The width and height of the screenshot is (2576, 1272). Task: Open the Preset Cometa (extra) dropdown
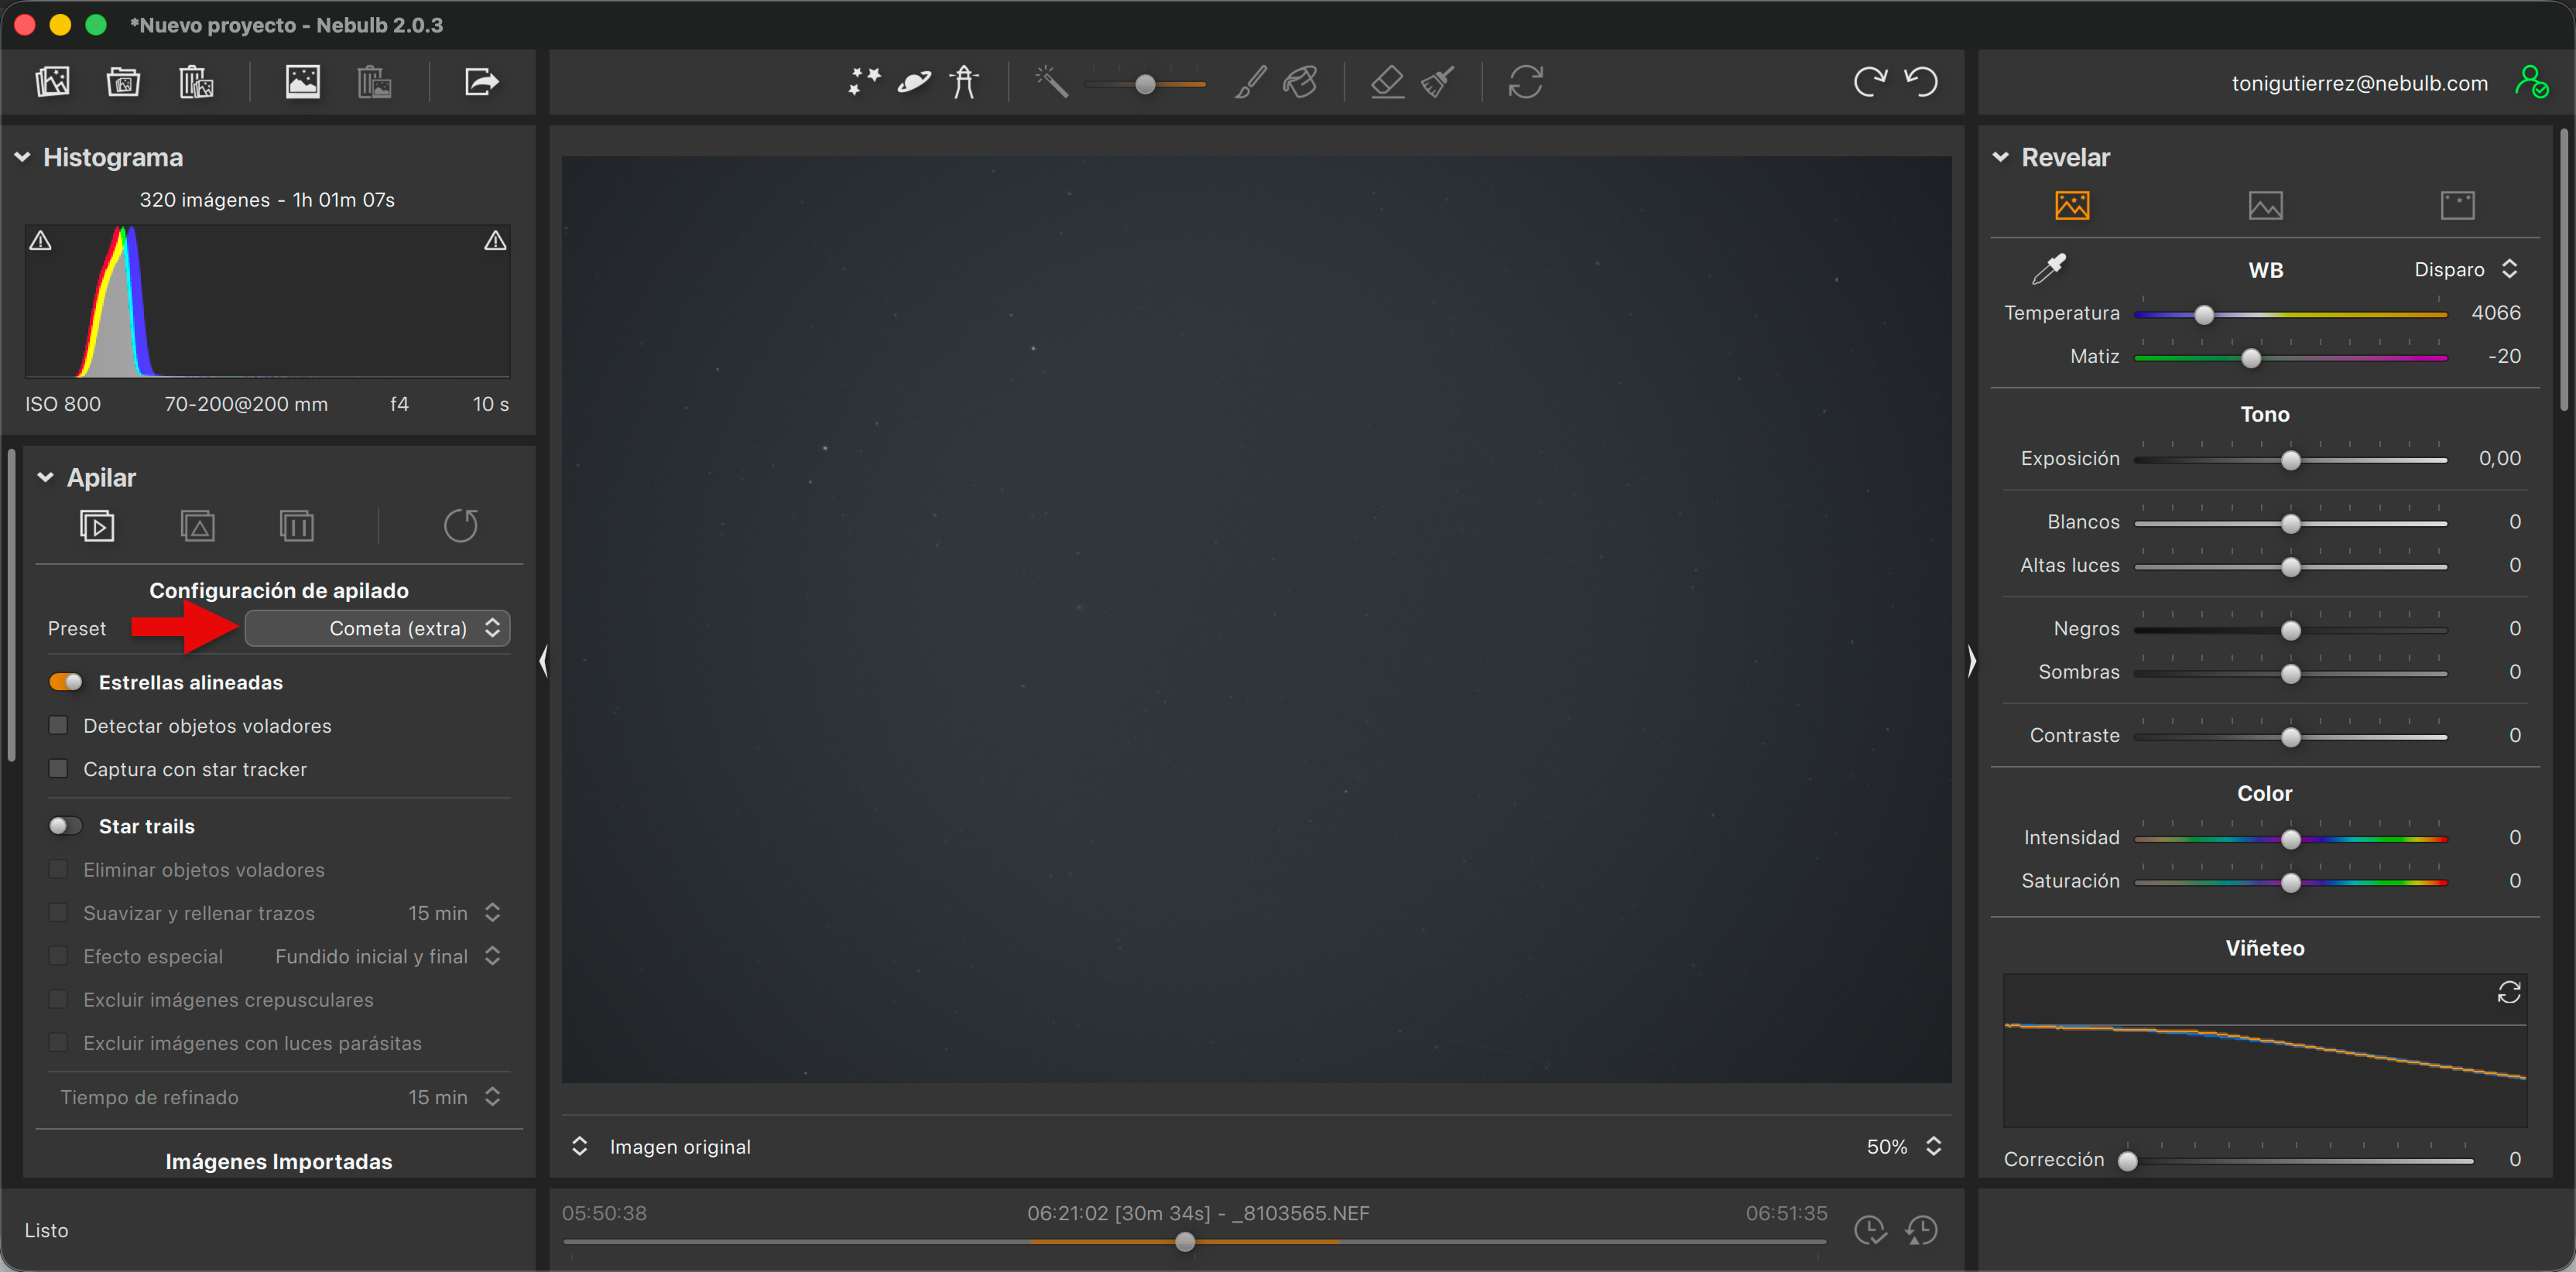pyautogui.click(x=378, y=628)
